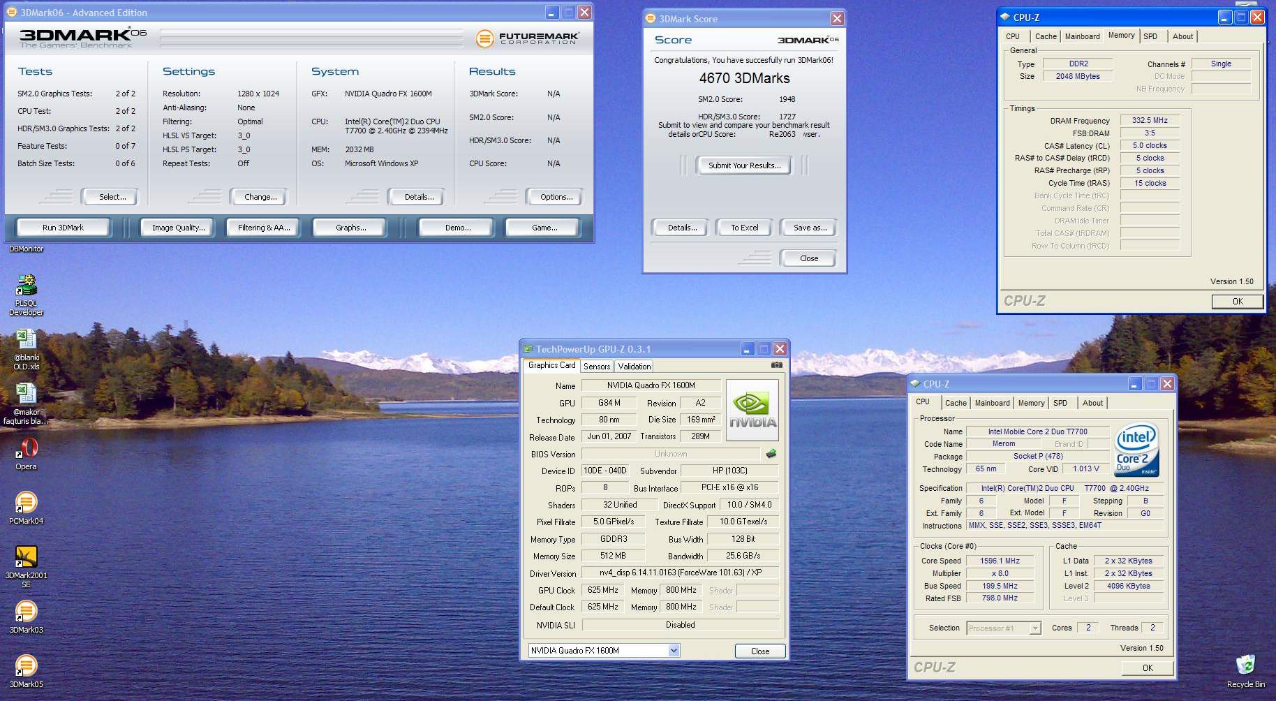Open Game mode in 3DMark06
This screenshot has width=1276, height=701.
[x=544, y=228]
